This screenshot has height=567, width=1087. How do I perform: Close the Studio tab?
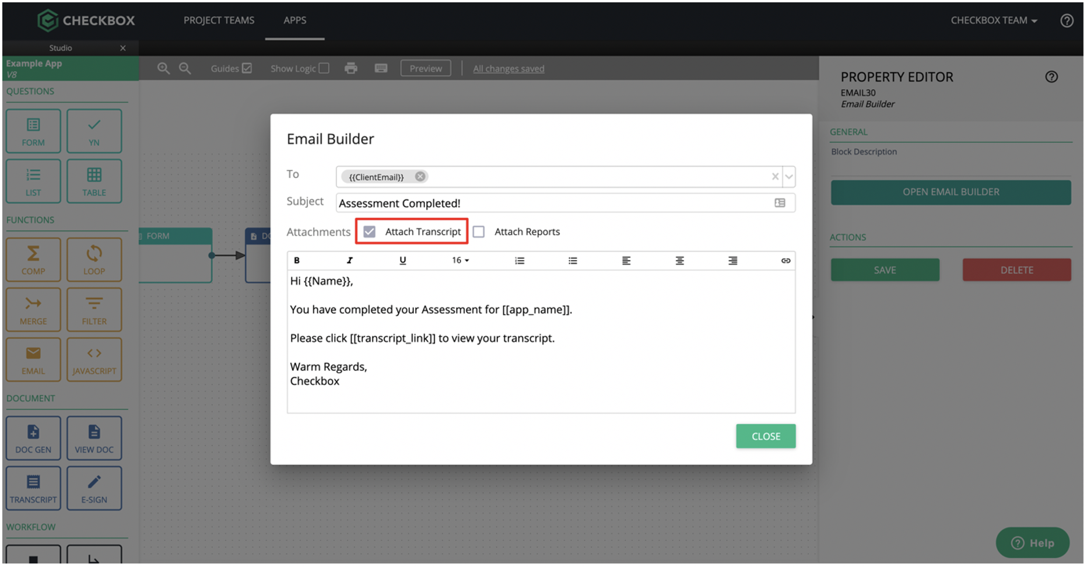point(123,48)
